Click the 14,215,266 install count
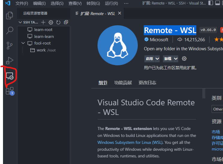Viewport: 223px width, 164px height. pos(194,39)
